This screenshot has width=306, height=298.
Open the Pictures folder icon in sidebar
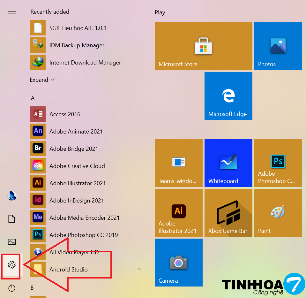click(x=12, y=242)
